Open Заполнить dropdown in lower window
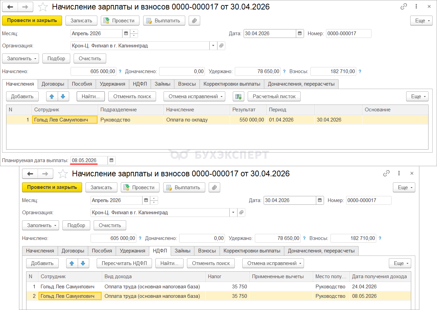 pyautogui.click(x=41, y=225)
